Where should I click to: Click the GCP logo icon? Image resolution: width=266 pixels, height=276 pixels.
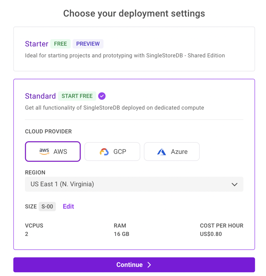coord(105,151)
